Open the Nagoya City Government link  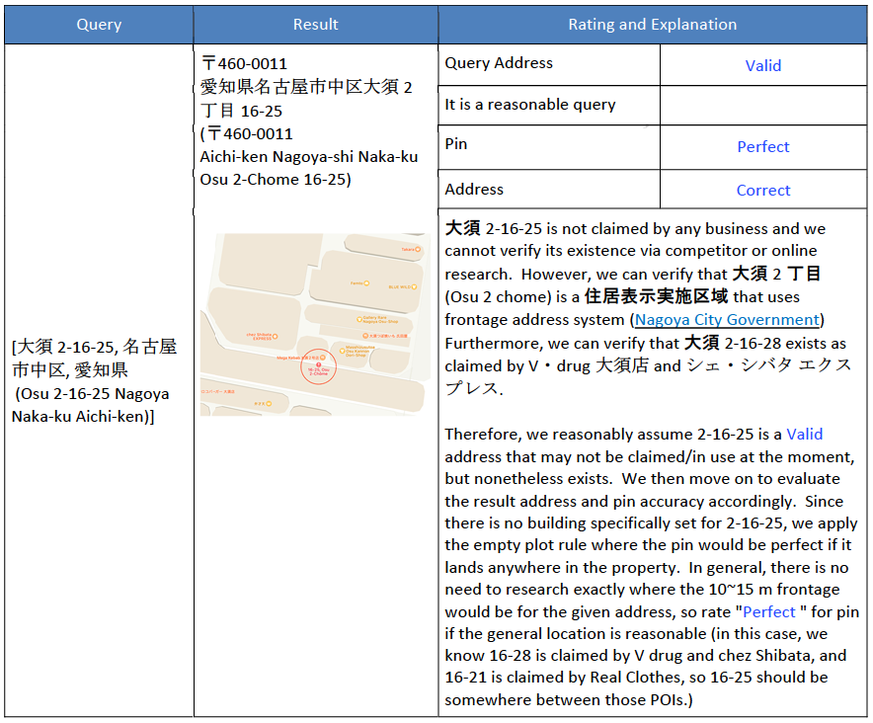(x=727, y=320)
